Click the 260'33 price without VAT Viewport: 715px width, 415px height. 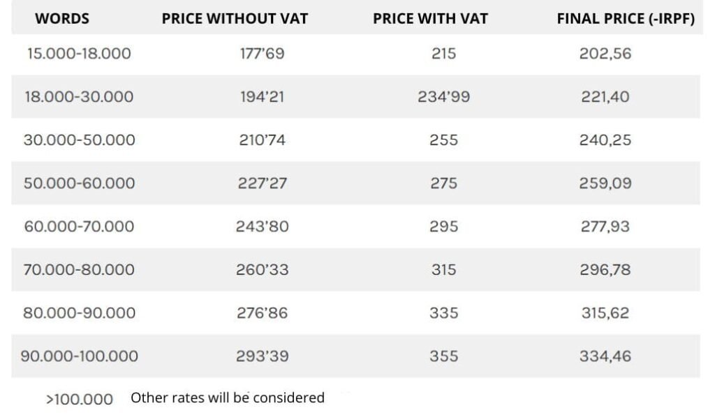(x=263, y=270)
